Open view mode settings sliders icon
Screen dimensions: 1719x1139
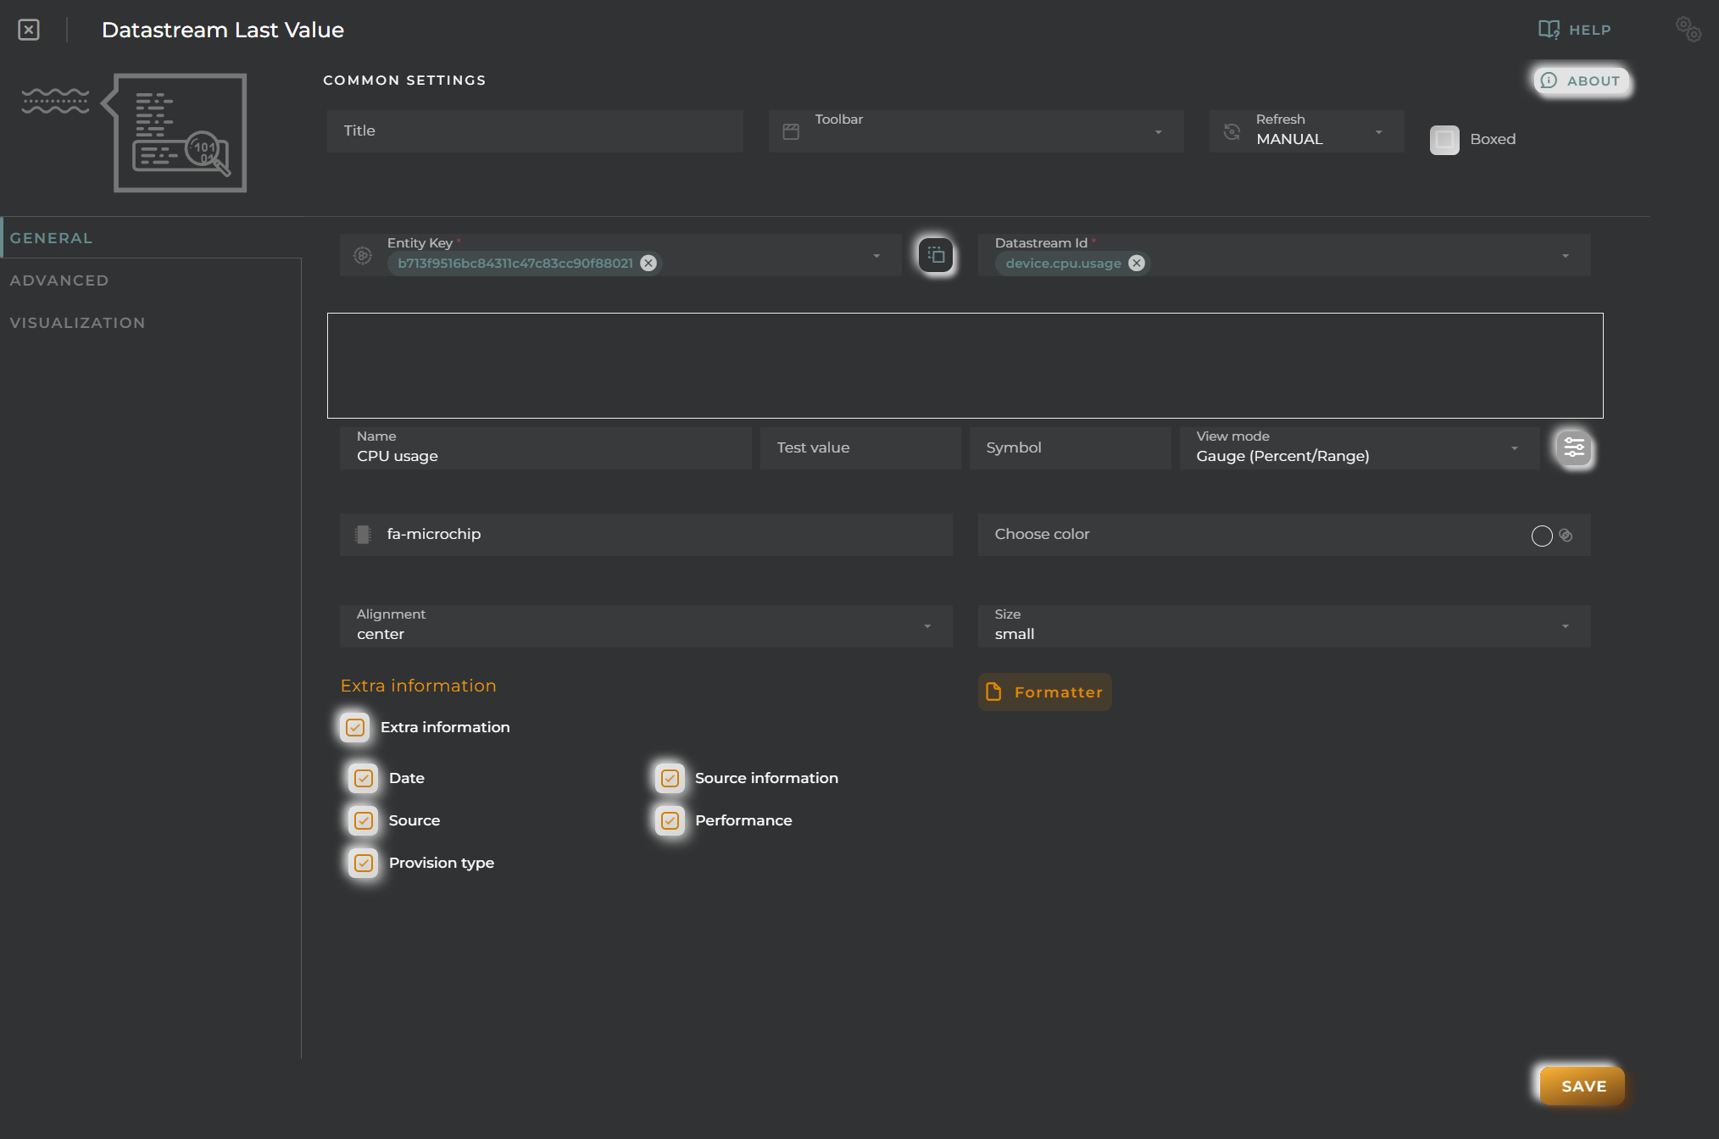pyautogui.click(x=1574, y=447)
